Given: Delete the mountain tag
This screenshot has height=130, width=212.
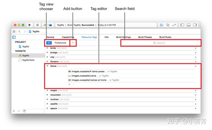Looking at the screenshot, I should [x=196, y=95].
